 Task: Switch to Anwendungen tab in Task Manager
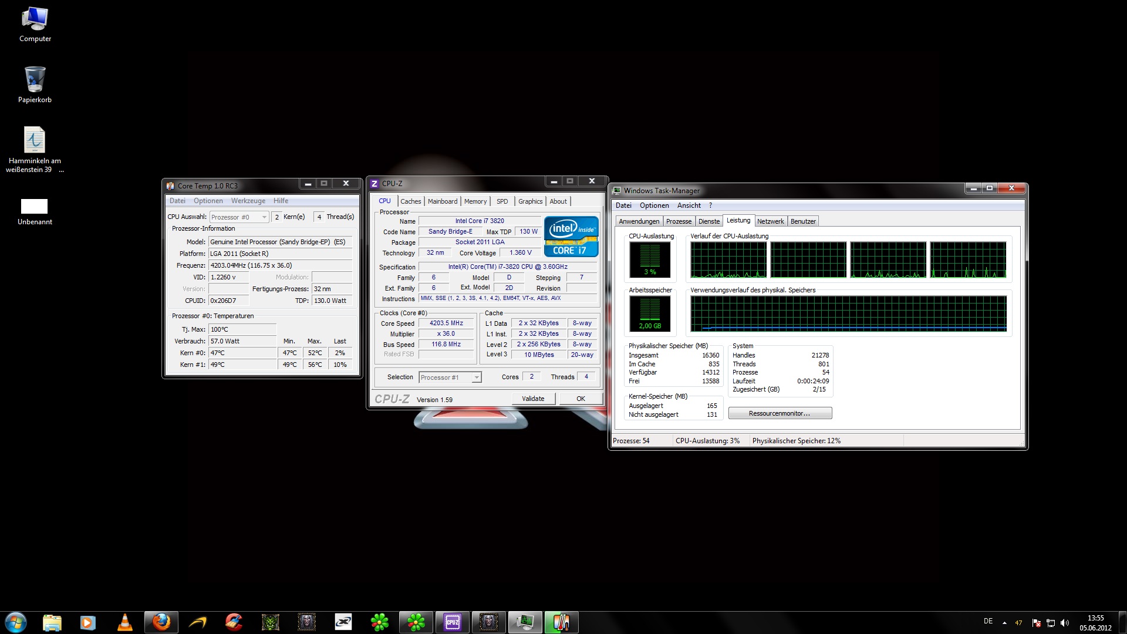(x=639, y=221)
